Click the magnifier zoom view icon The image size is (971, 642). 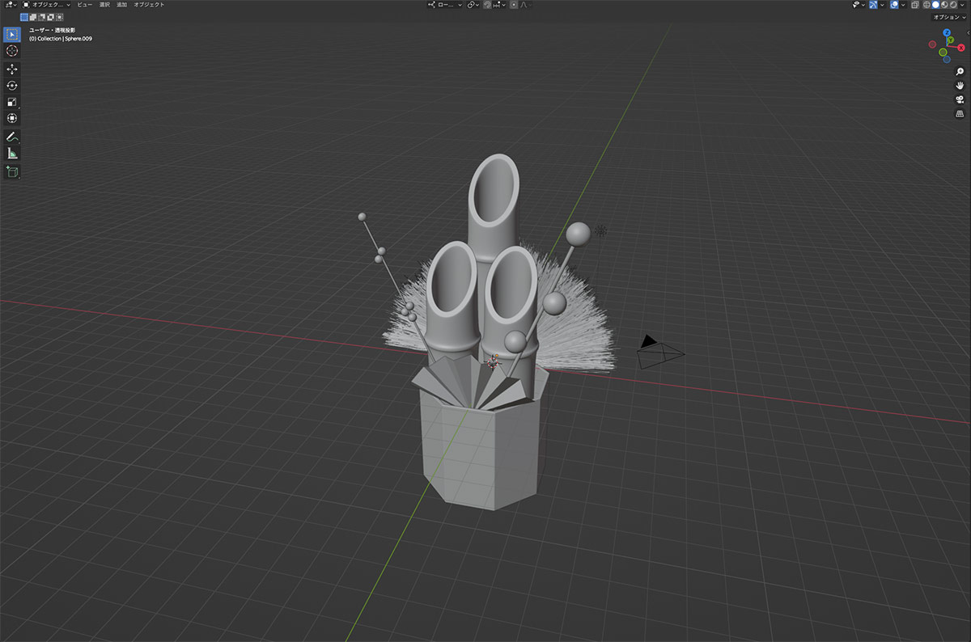[960, 71]
